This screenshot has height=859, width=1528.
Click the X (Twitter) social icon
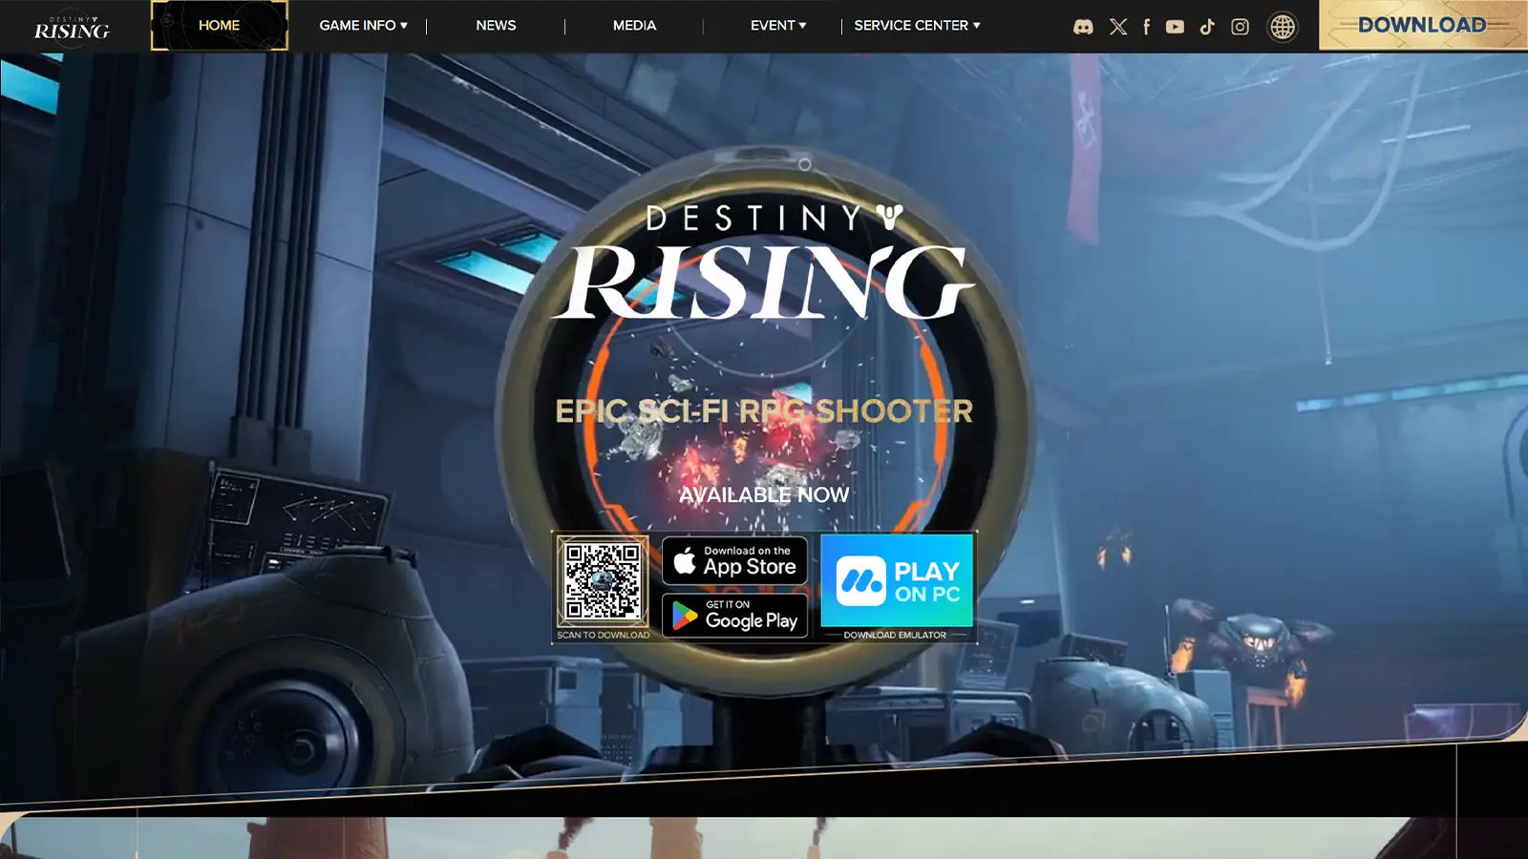(x=1117, y=26)
